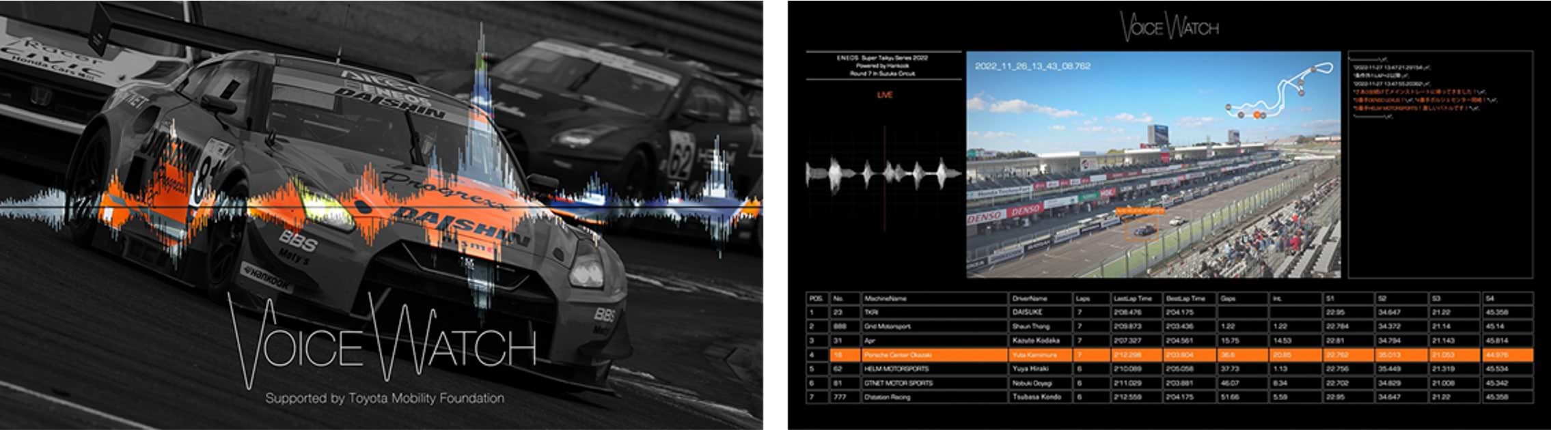Click last lap time 2'12.559
This screenshot has width=1551, height=430.
[x=1127, y=397]
